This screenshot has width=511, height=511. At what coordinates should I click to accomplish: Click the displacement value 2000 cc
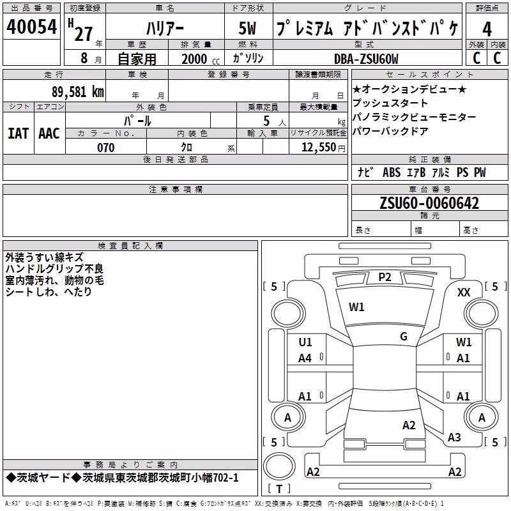pos(201,59)
